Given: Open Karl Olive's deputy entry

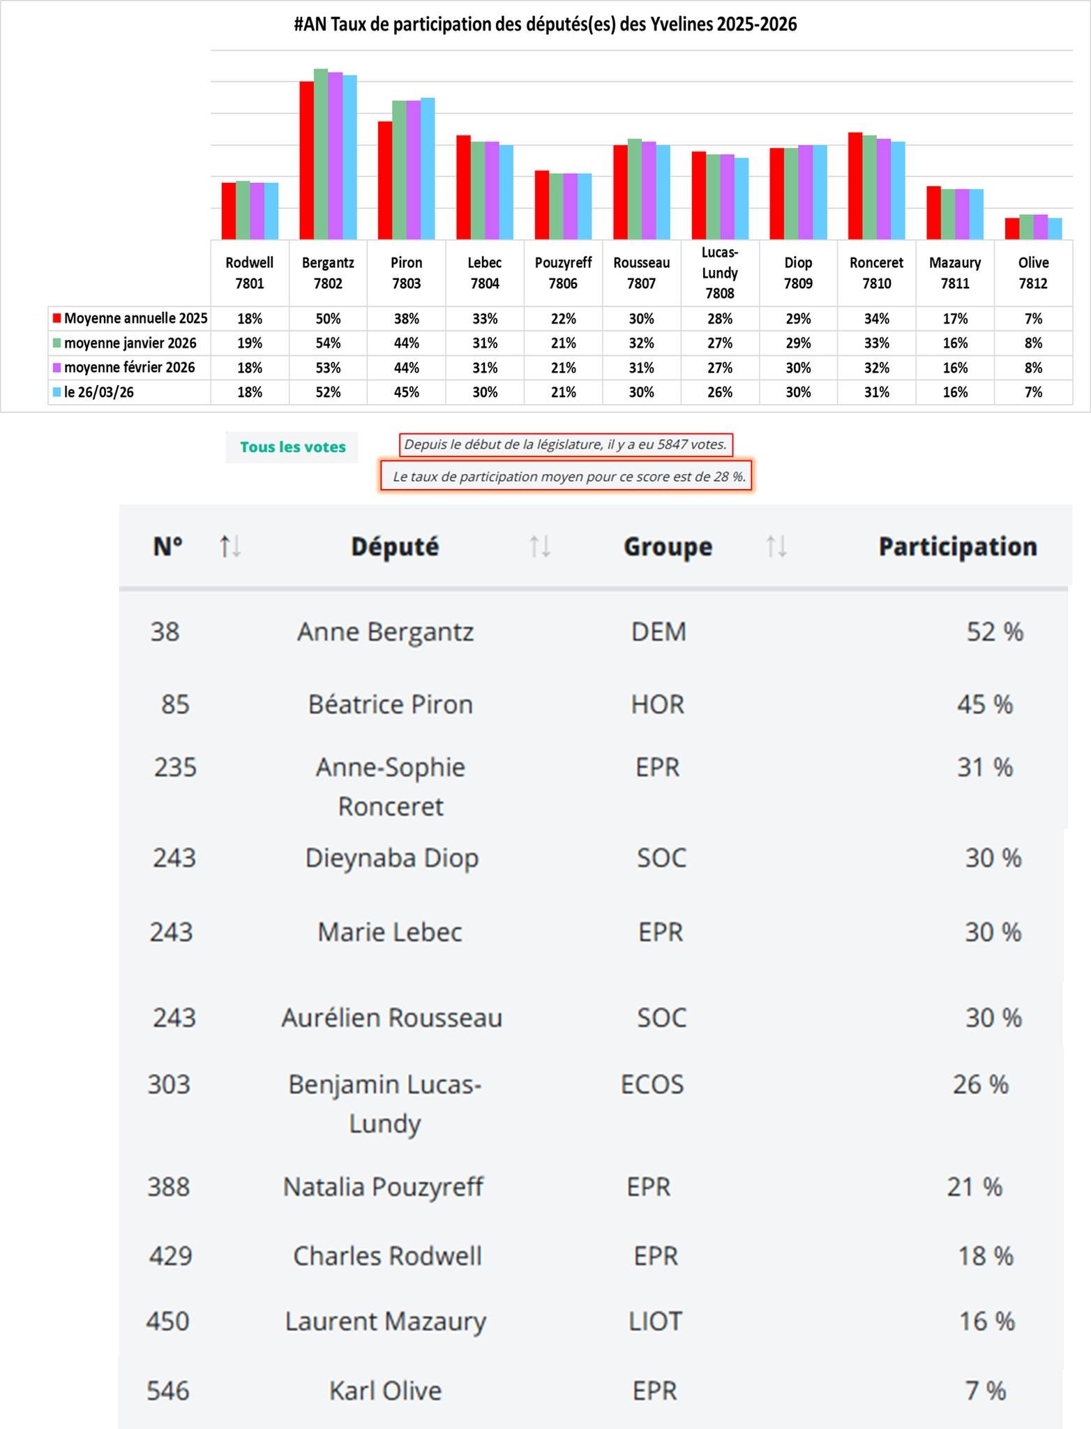Looking at the screenshot, I should coord(385,1390).
